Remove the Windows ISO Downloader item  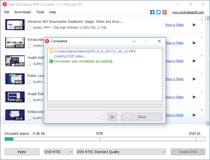click(x=202, y=19)
